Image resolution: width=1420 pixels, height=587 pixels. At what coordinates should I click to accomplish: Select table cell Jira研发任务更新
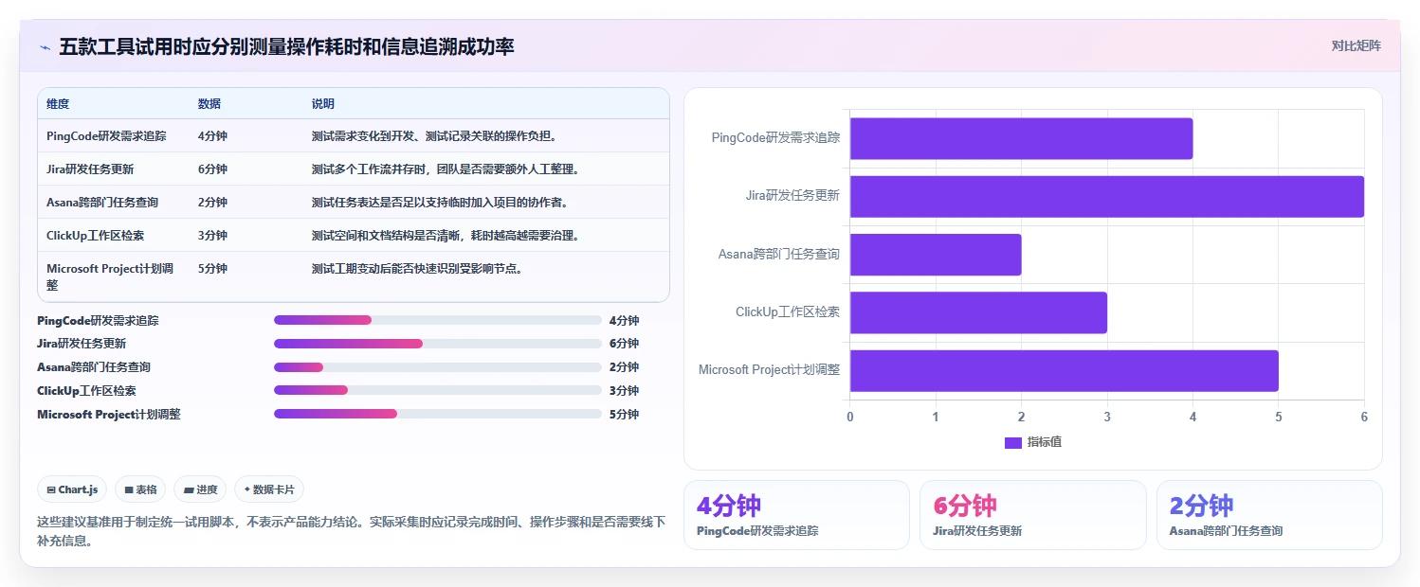coord(90,169)
